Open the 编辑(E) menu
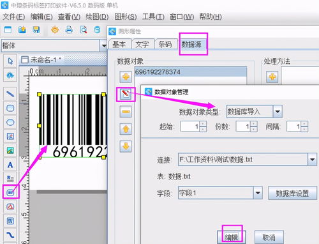 [x=41, y=17]
